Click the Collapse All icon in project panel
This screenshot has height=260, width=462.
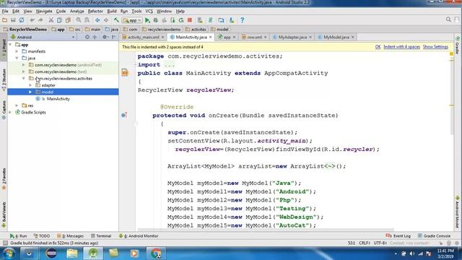(x=95, y=37)
